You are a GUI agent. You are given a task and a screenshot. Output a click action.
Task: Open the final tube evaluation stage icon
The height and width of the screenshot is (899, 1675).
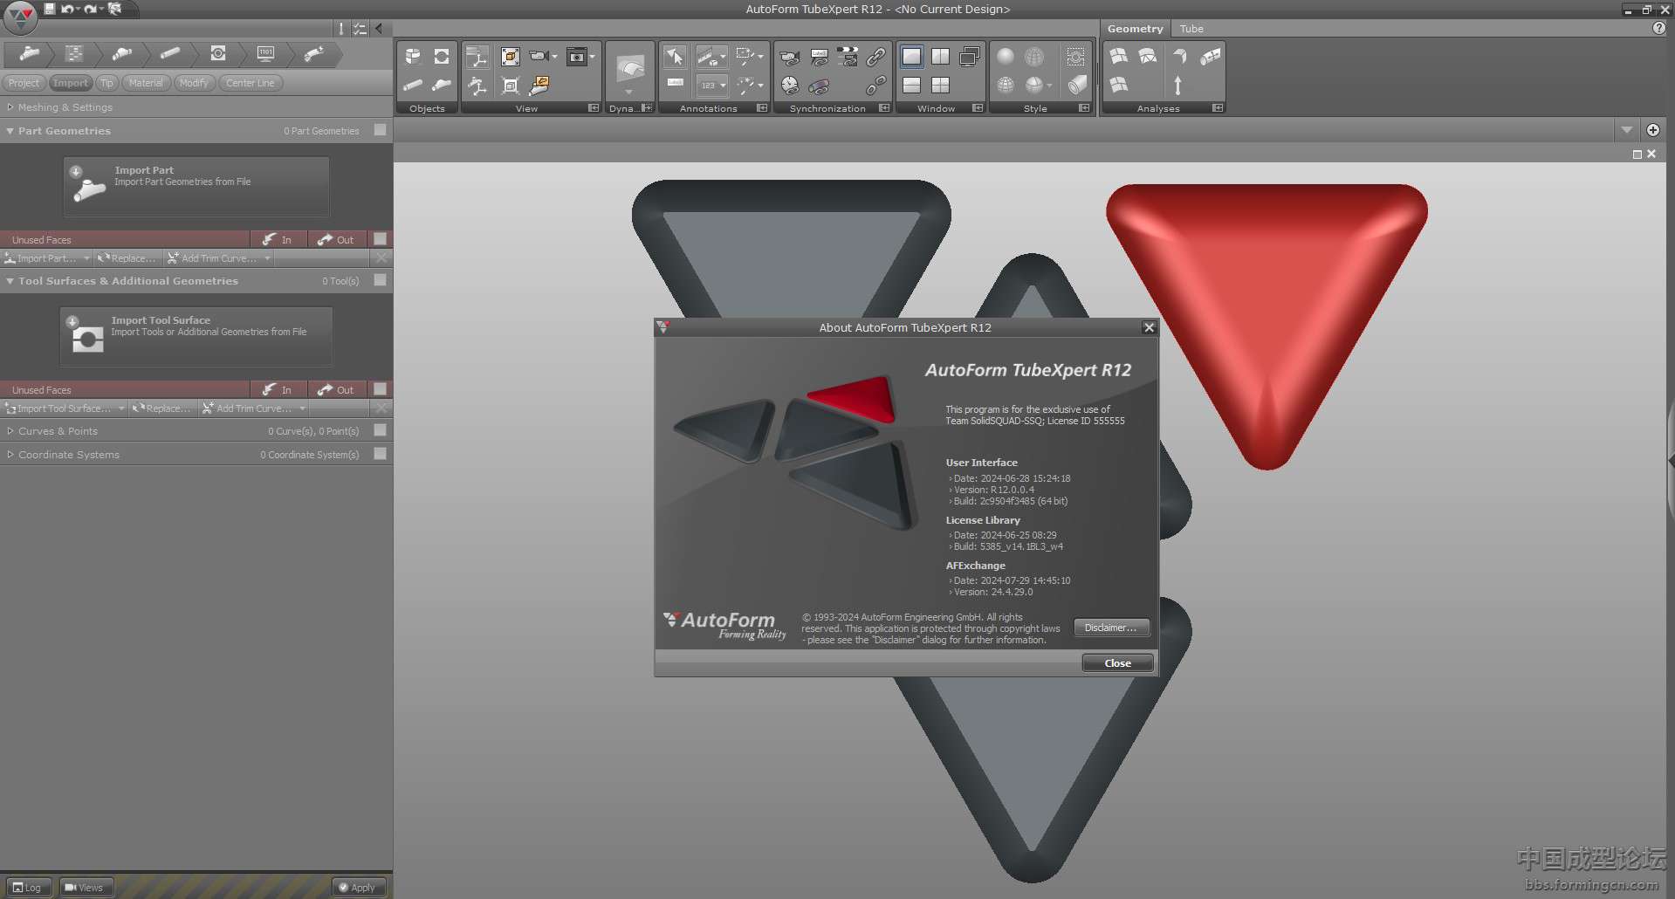pyautogui.click(x=314, y=54)
